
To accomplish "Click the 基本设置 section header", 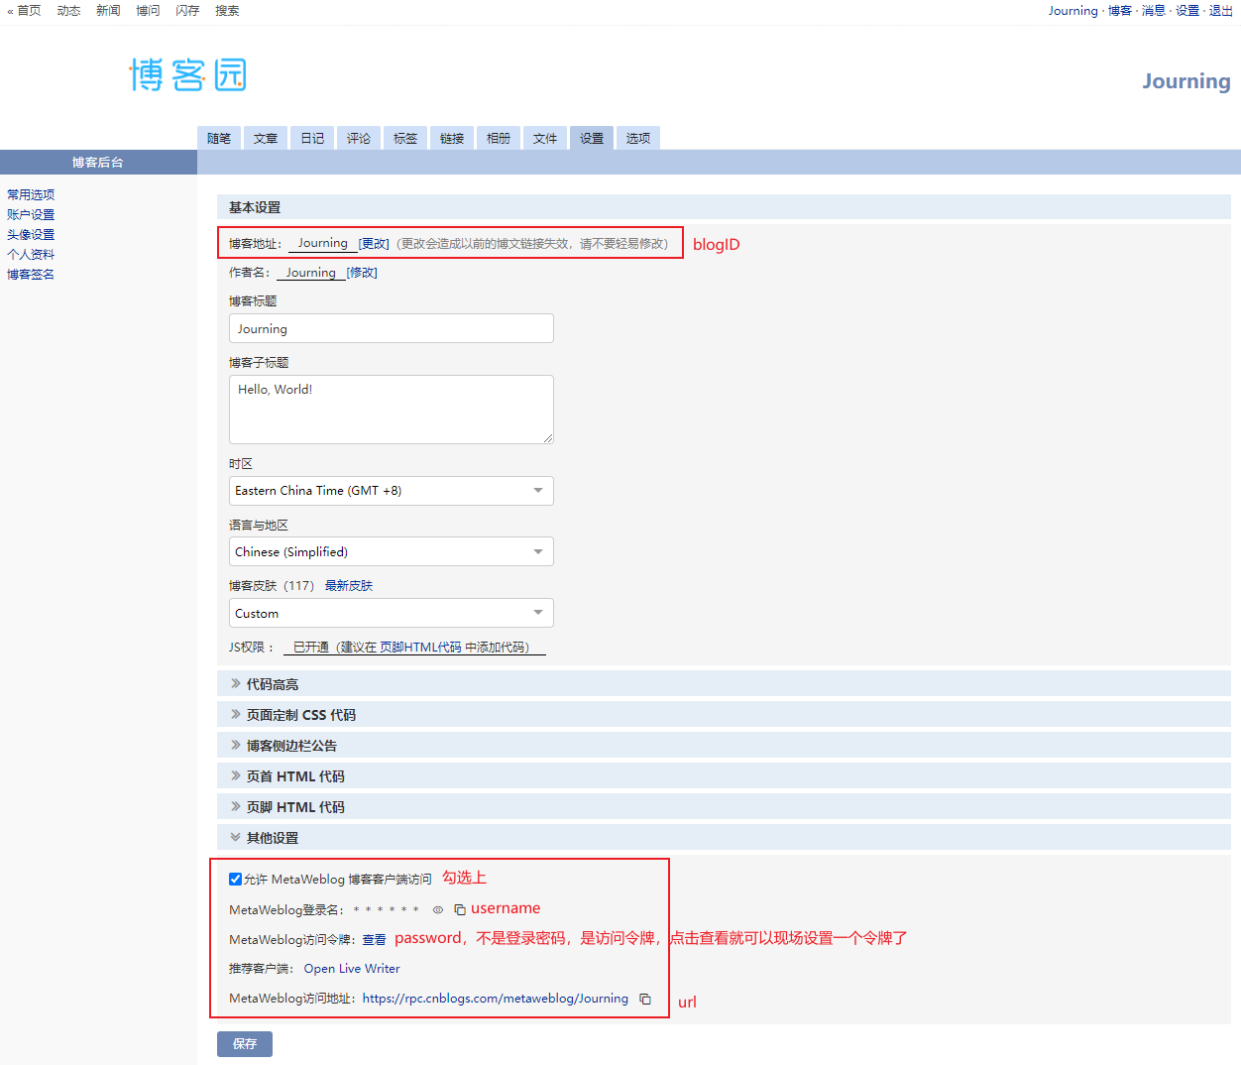I will (x=724, y=207).
